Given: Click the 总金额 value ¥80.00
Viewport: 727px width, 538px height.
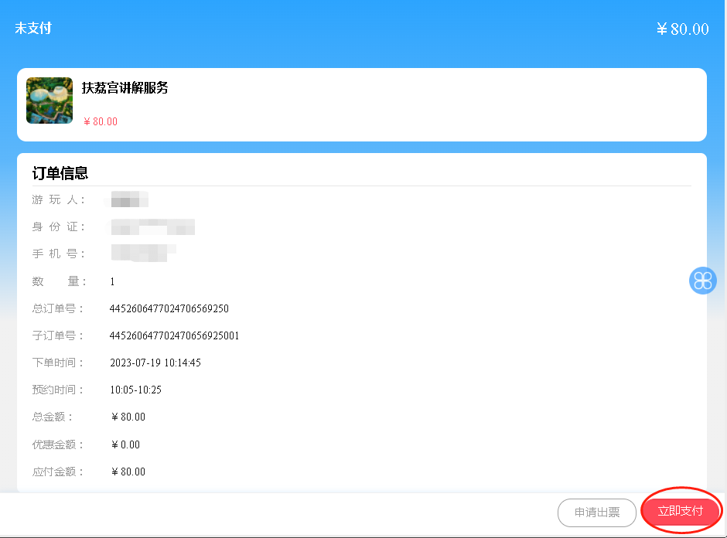Looking at the screenshot, I should pos(128,417).
